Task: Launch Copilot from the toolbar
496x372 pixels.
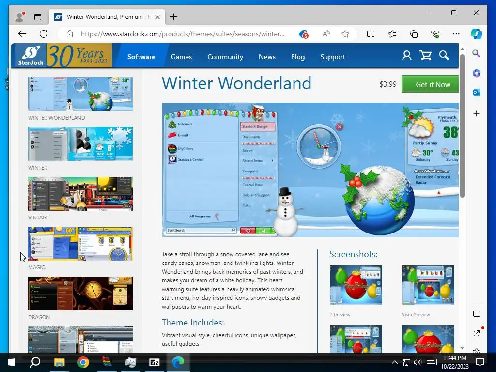Action: pos(477,34)
